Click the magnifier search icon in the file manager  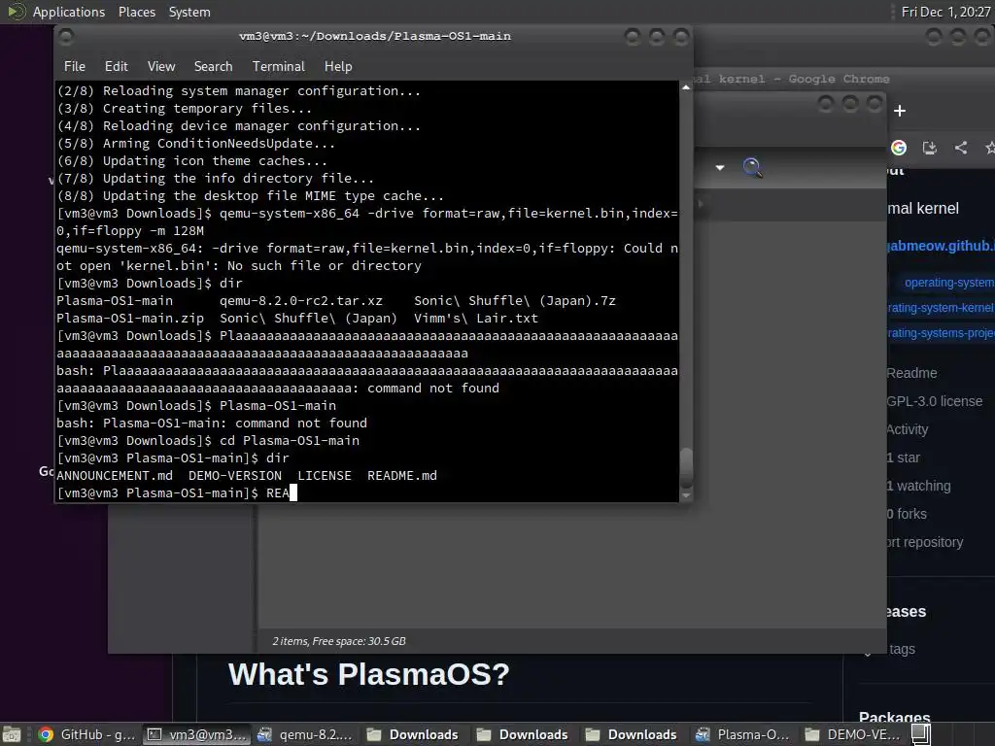(x=753, y=167)
